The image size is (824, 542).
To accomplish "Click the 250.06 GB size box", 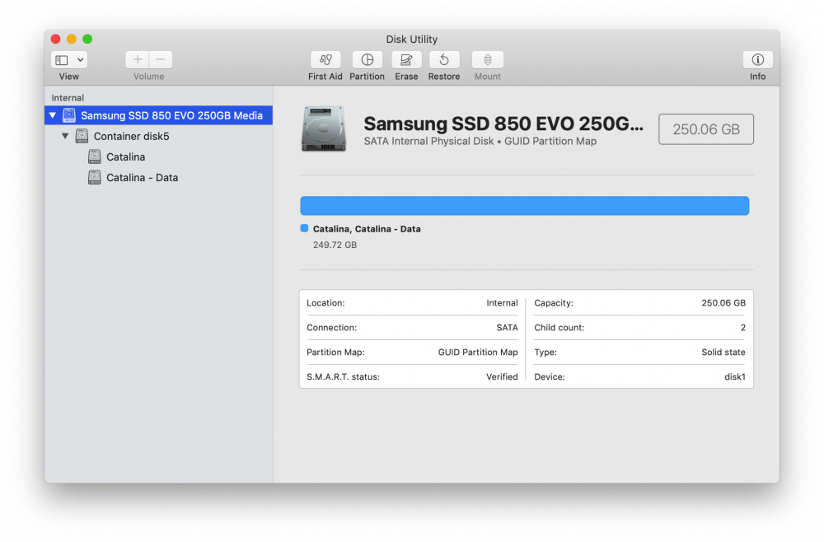I will coord(706,129).
